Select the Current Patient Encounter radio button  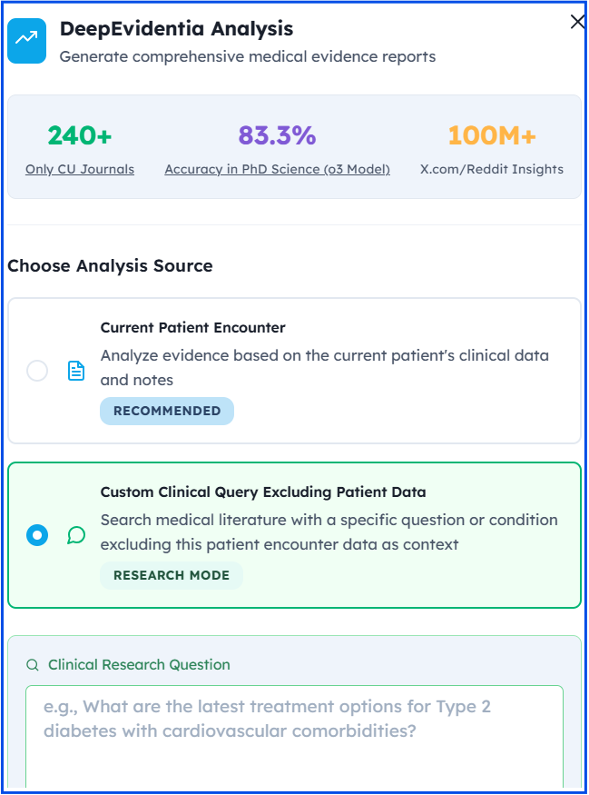tap(37, 371)
